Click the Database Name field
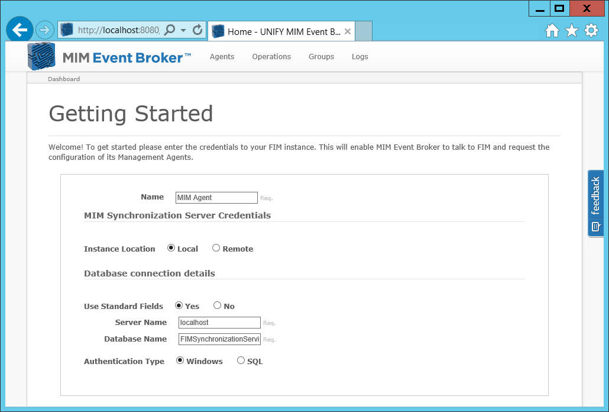Viewport: 609px width, 412px height. tap(219, 339)
